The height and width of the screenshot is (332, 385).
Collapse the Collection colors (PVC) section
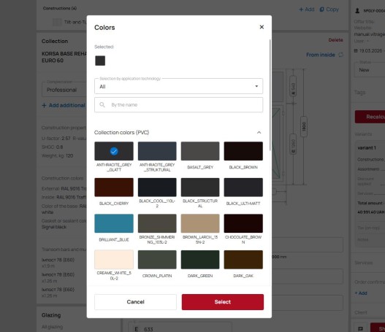tap(259, 132)
